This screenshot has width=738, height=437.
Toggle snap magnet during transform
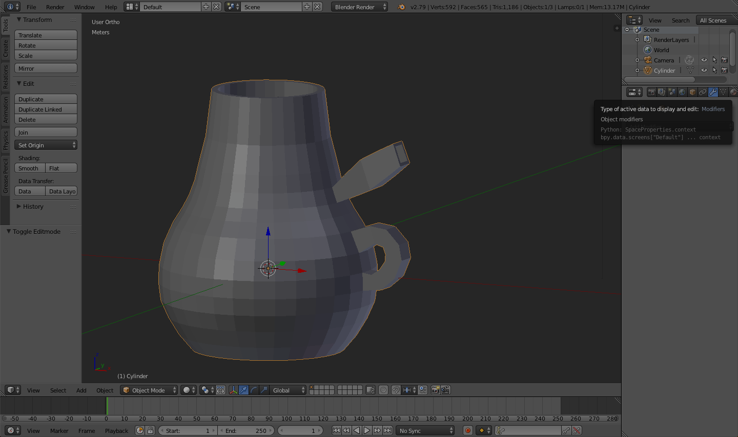(x=396, y=390)
